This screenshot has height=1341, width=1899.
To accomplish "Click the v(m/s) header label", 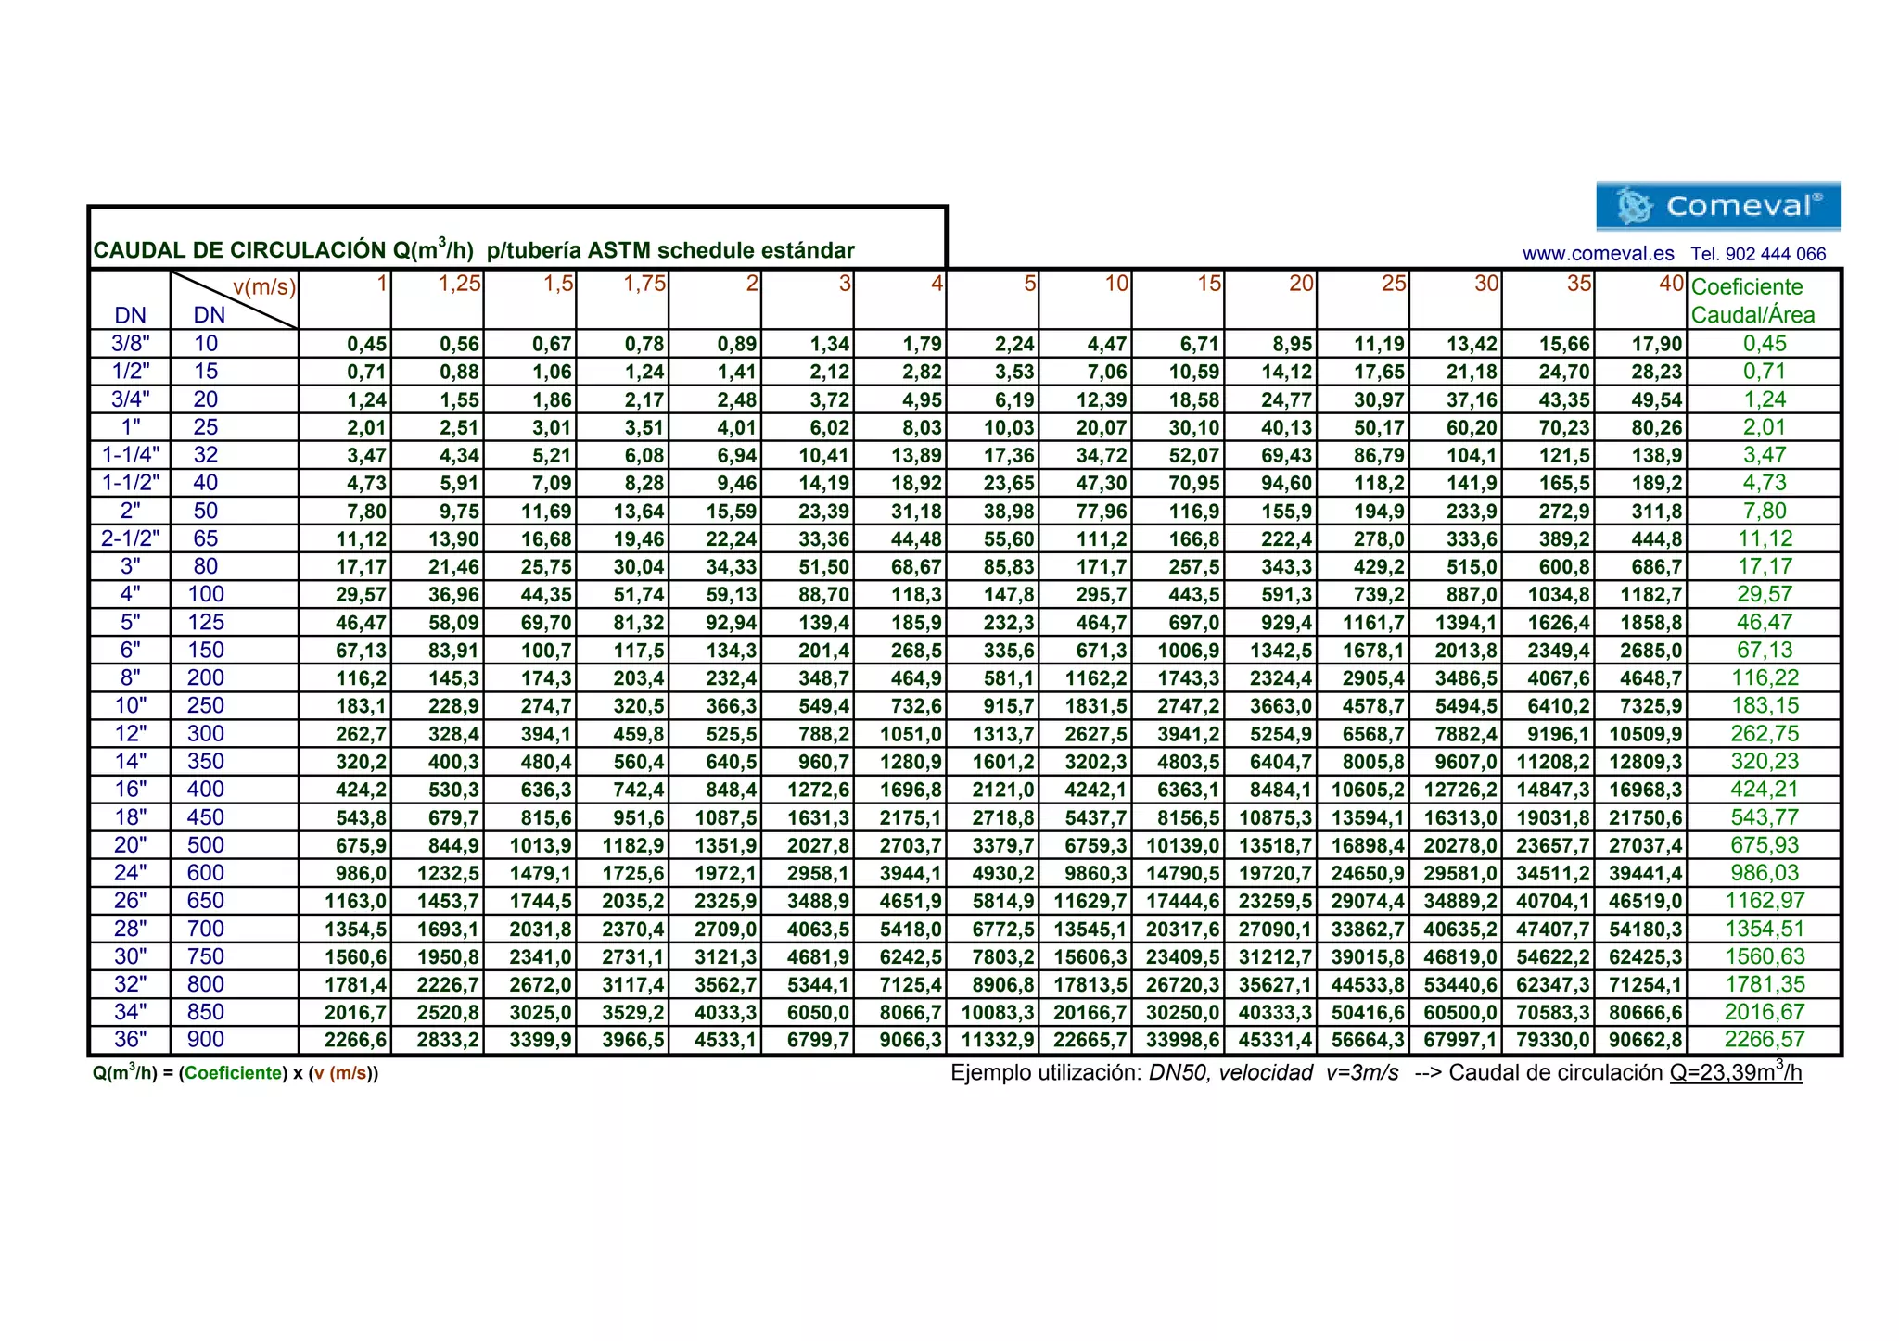I will coord(264,286).
